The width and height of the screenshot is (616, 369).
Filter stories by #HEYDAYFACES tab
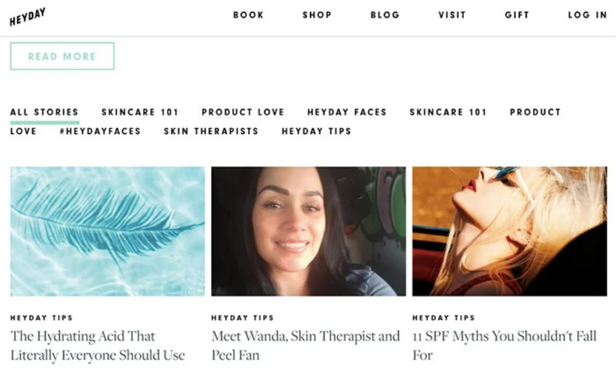coord(100,131)
